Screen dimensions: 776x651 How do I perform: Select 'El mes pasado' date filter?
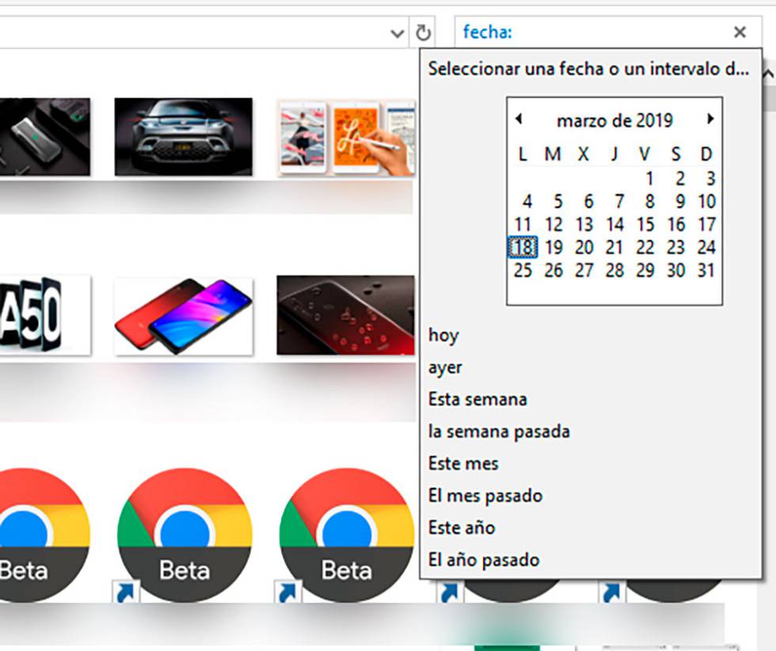click(485, 496)
